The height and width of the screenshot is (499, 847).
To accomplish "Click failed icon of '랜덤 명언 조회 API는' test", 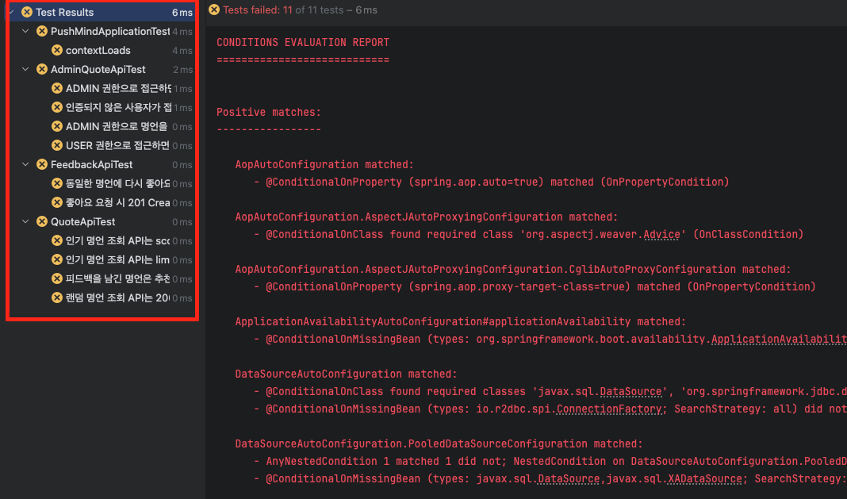I will [57, 297].
